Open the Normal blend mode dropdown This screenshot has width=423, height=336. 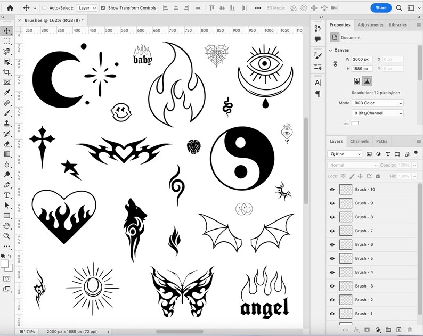tap(353, 165)
